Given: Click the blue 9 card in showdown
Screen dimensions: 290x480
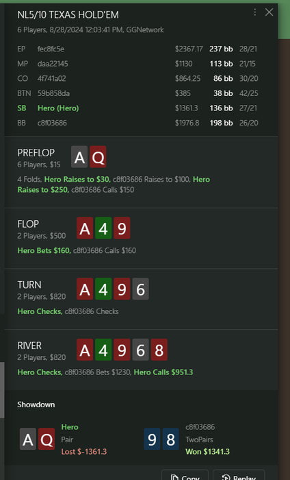Looking at the screenshot, I should 152,439.
